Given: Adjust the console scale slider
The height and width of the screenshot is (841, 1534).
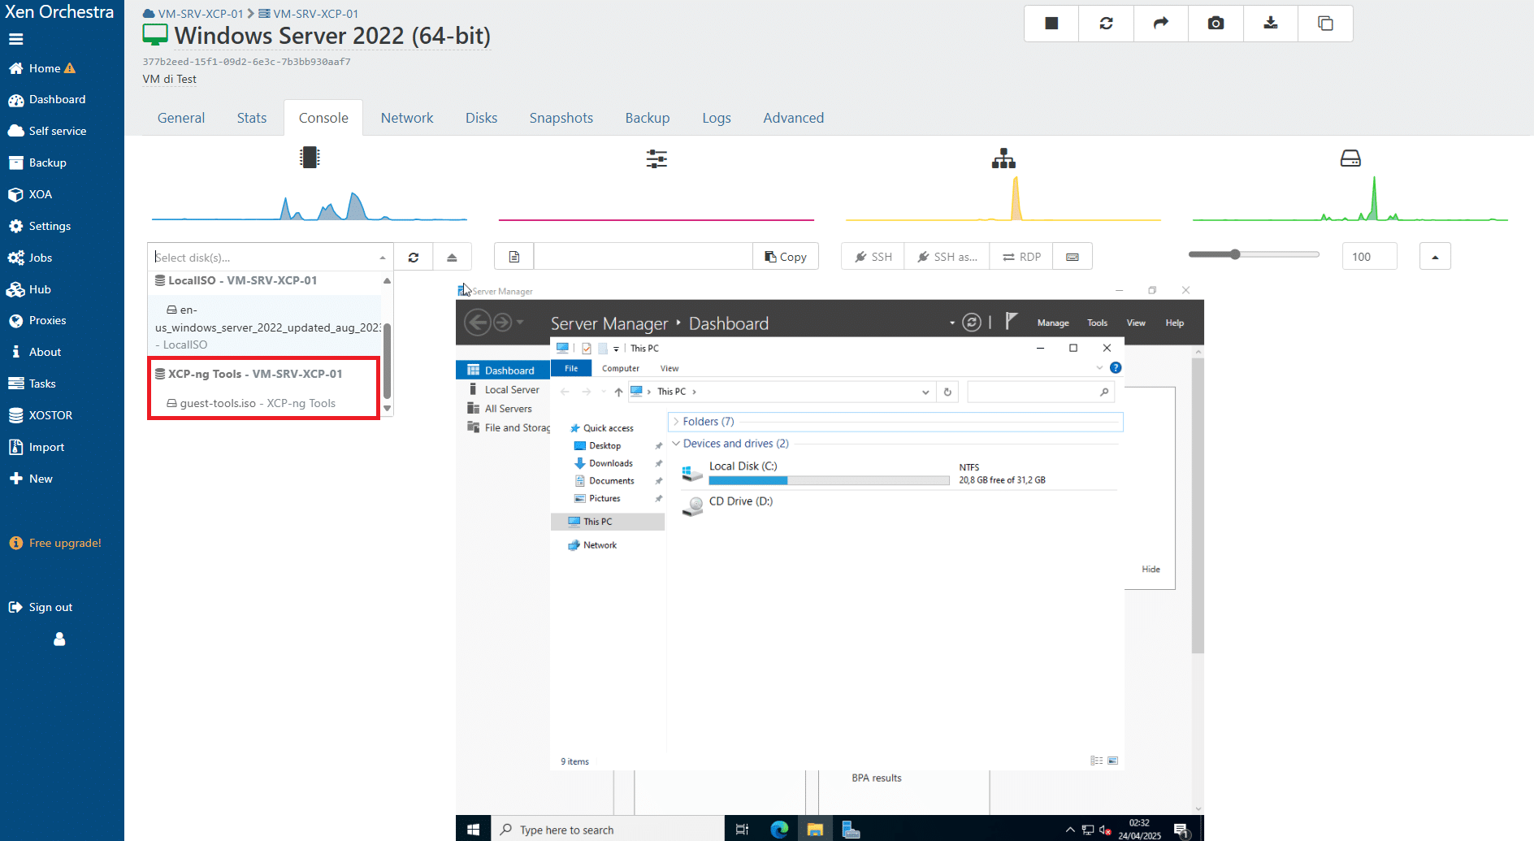Looking at the screenshot, I should (x=1235, y=254).
